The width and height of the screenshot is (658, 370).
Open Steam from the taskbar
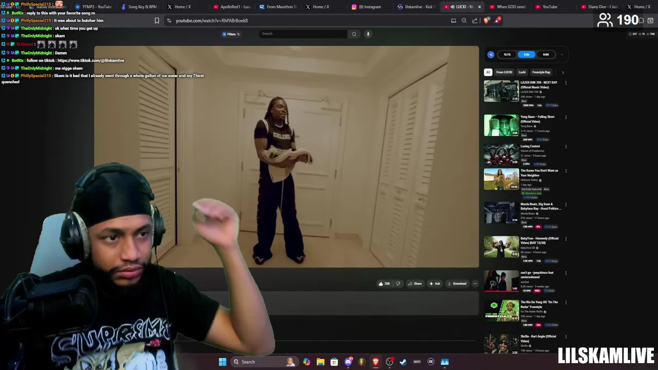(403, 362)
